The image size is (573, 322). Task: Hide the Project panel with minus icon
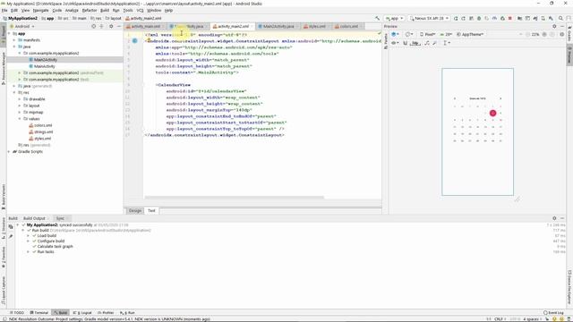point(119,26)
